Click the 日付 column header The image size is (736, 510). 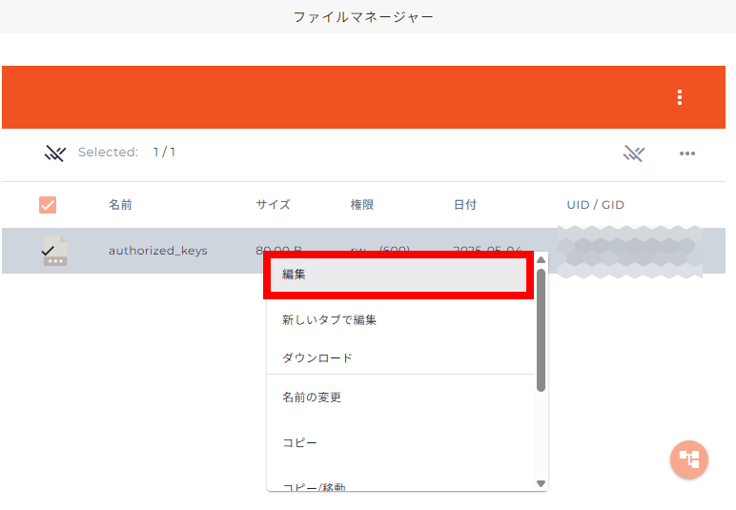click(x=464, y=205)
